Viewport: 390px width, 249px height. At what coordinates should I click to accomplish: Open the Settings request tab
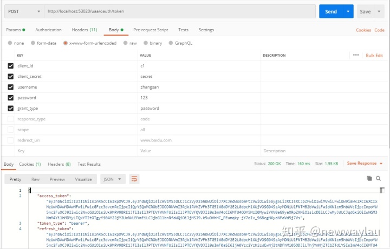click(206, 30)
